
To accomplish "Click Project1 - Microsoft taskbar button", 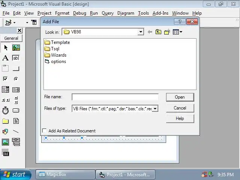I will [x=125, y=174].
